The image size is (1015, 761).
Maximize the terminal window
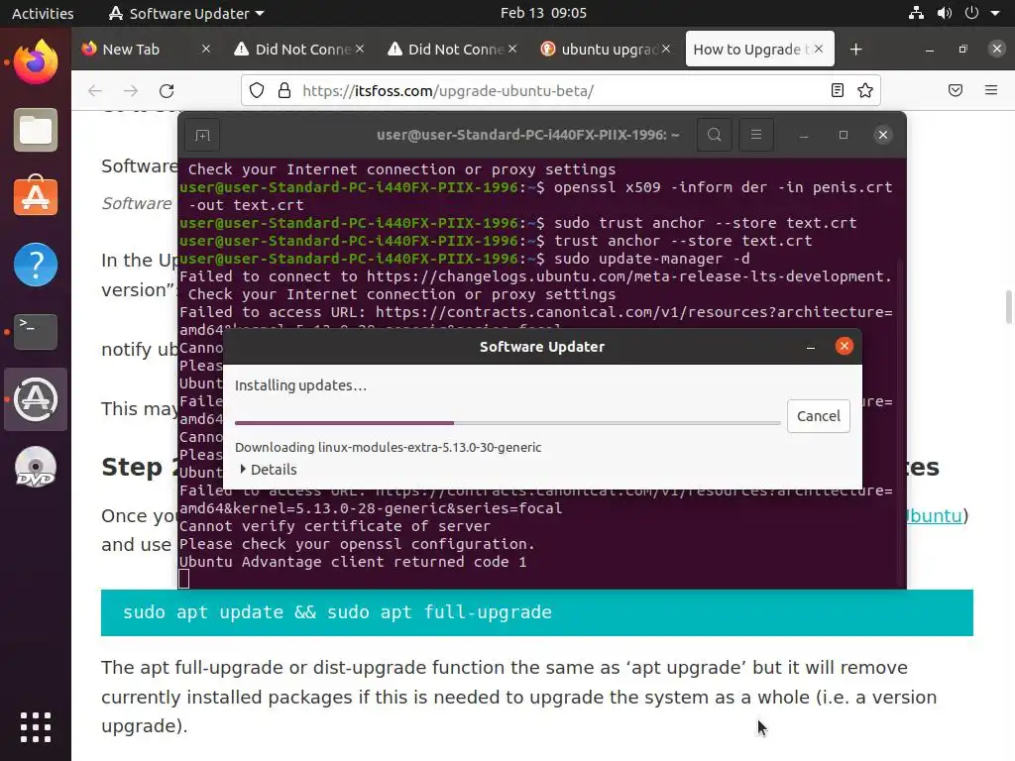[843, 135]
